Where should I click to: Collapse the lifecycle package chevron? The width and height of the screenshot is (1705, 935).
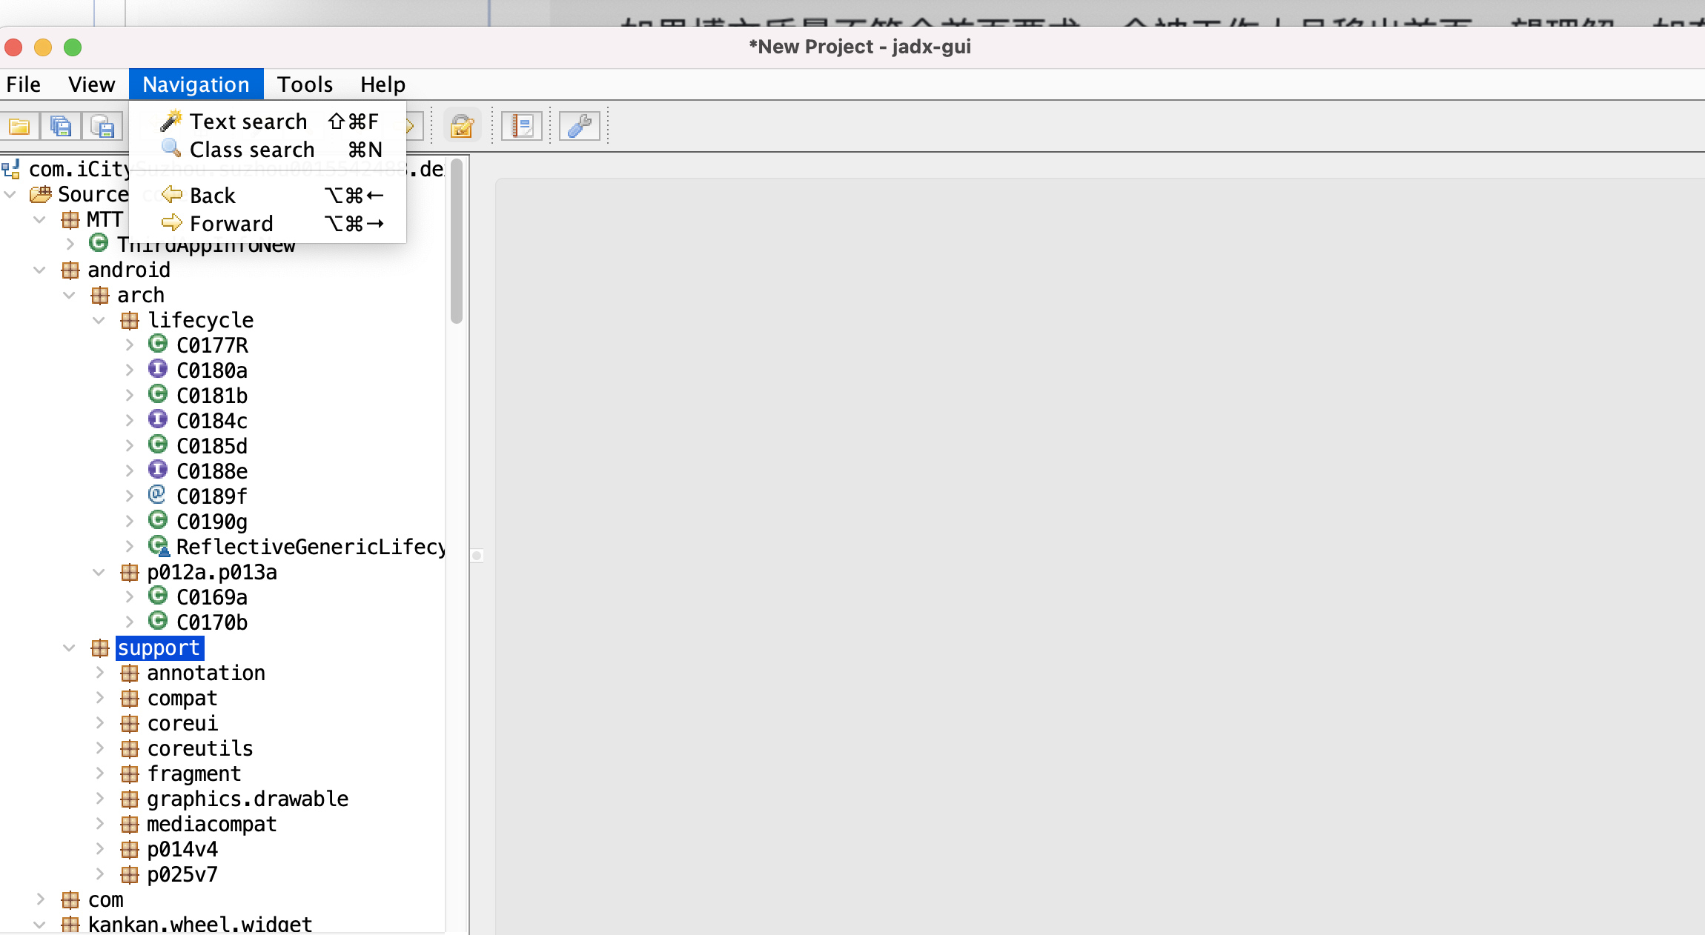pos(99,321)
